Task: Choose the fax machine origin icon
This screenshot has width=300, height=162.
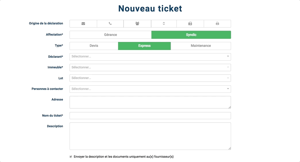Action: click(x=190, y=24)
